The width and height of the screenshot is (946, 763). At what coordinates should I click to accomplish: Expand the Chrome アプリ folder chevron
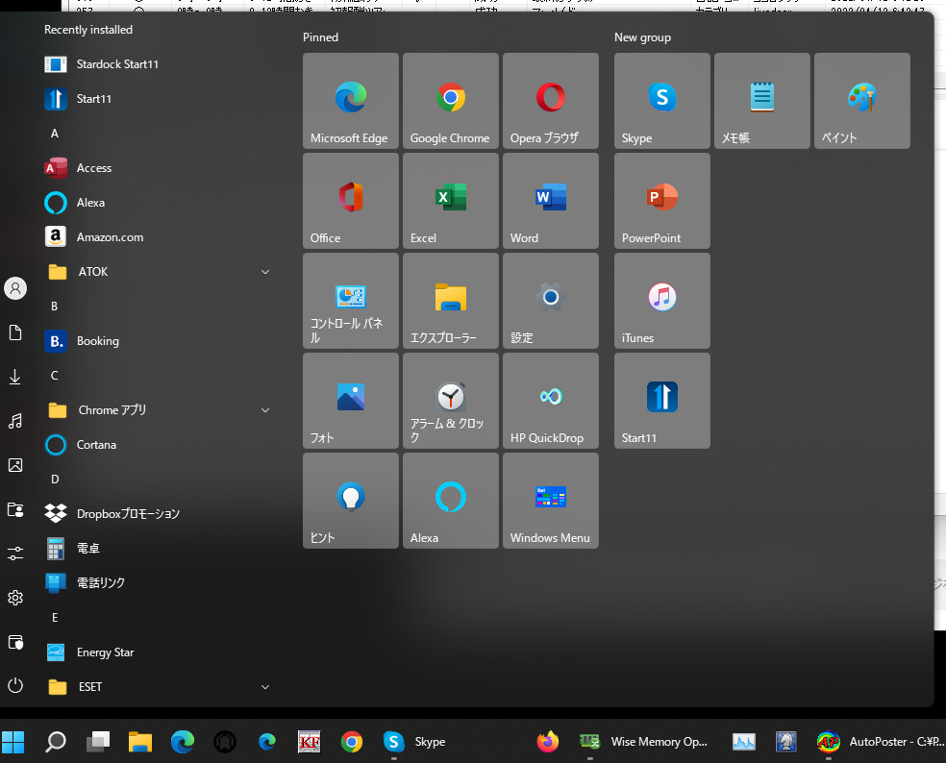pos(264,410)
